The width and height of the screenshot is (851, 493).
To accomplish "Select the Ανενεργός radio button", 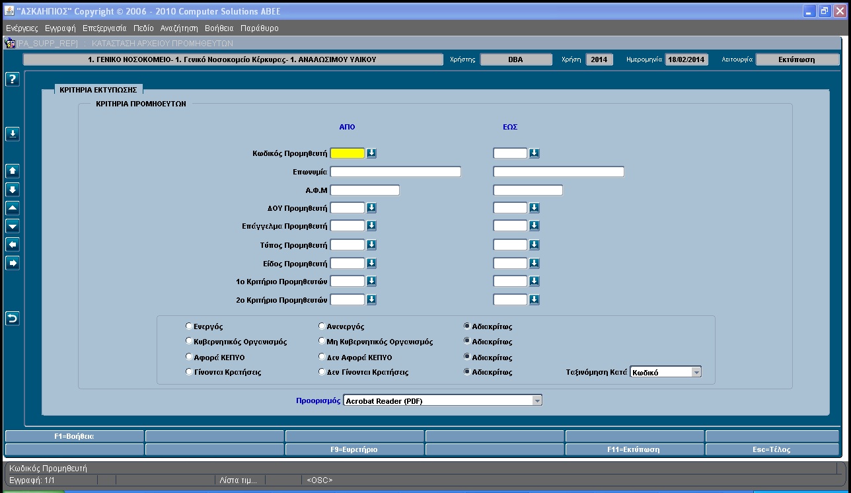I will [x=322, y=326].
